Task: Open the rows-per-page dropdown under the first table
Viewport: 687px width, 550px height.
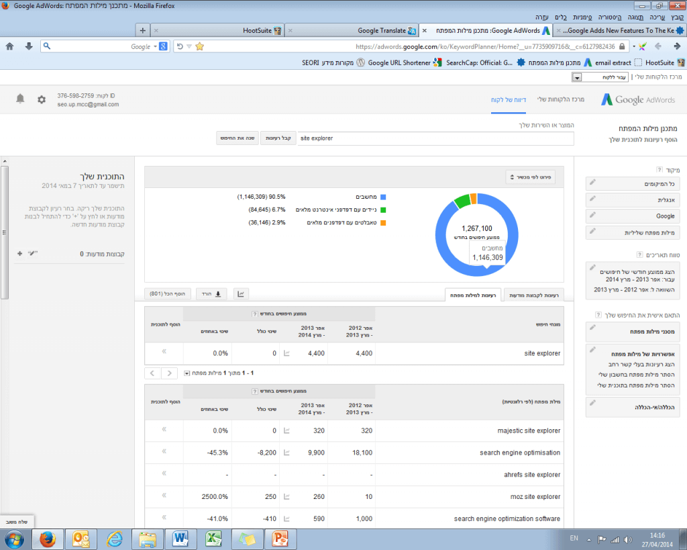Action: point(187,373)
